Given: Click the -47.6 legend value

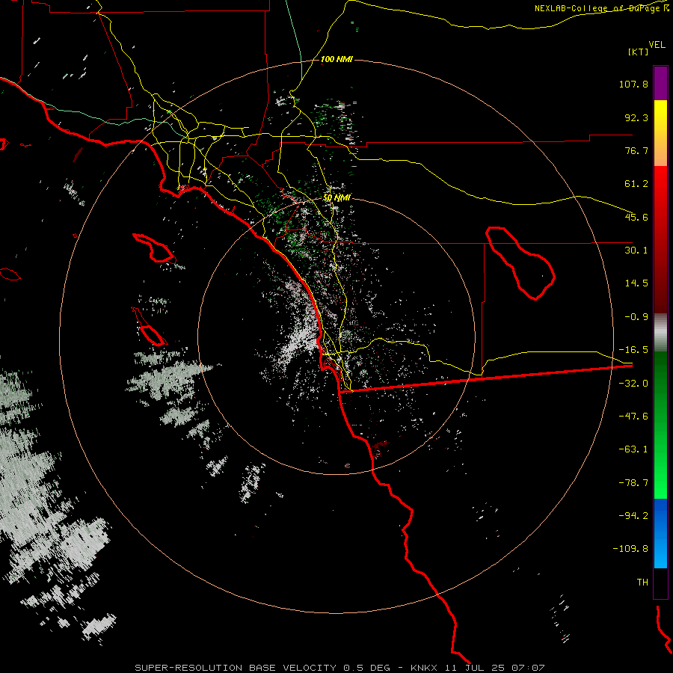Looking at the screenshot, I should click(633, 417).
